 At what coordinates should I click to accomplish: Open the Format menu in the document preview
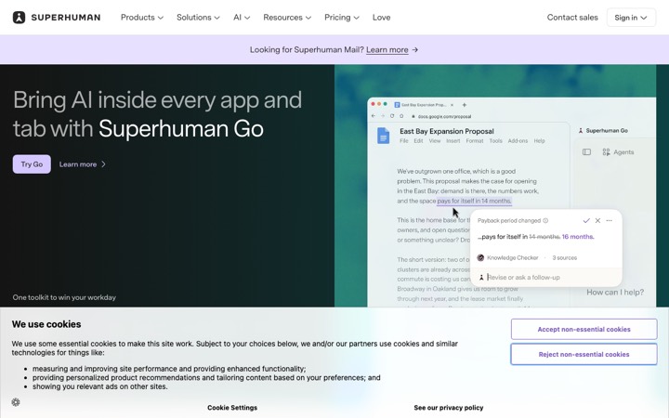(475, 141)
